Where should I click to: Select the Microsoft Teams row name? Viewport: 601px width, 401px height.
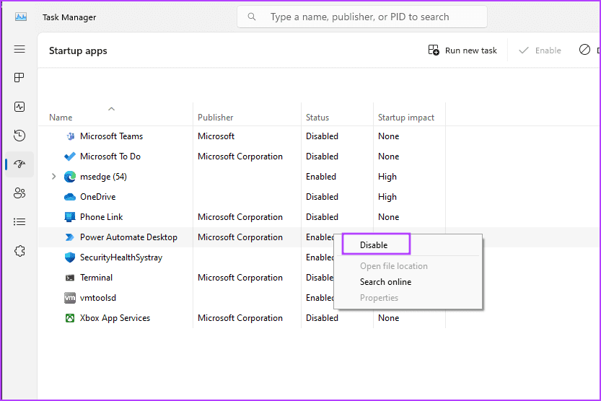click(x=112, y=136)
